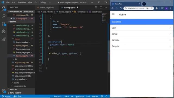The height and width of the screenshot is (98, 174).
Task: Open the Extensions view in activity bar
Action: coord(4,39)
